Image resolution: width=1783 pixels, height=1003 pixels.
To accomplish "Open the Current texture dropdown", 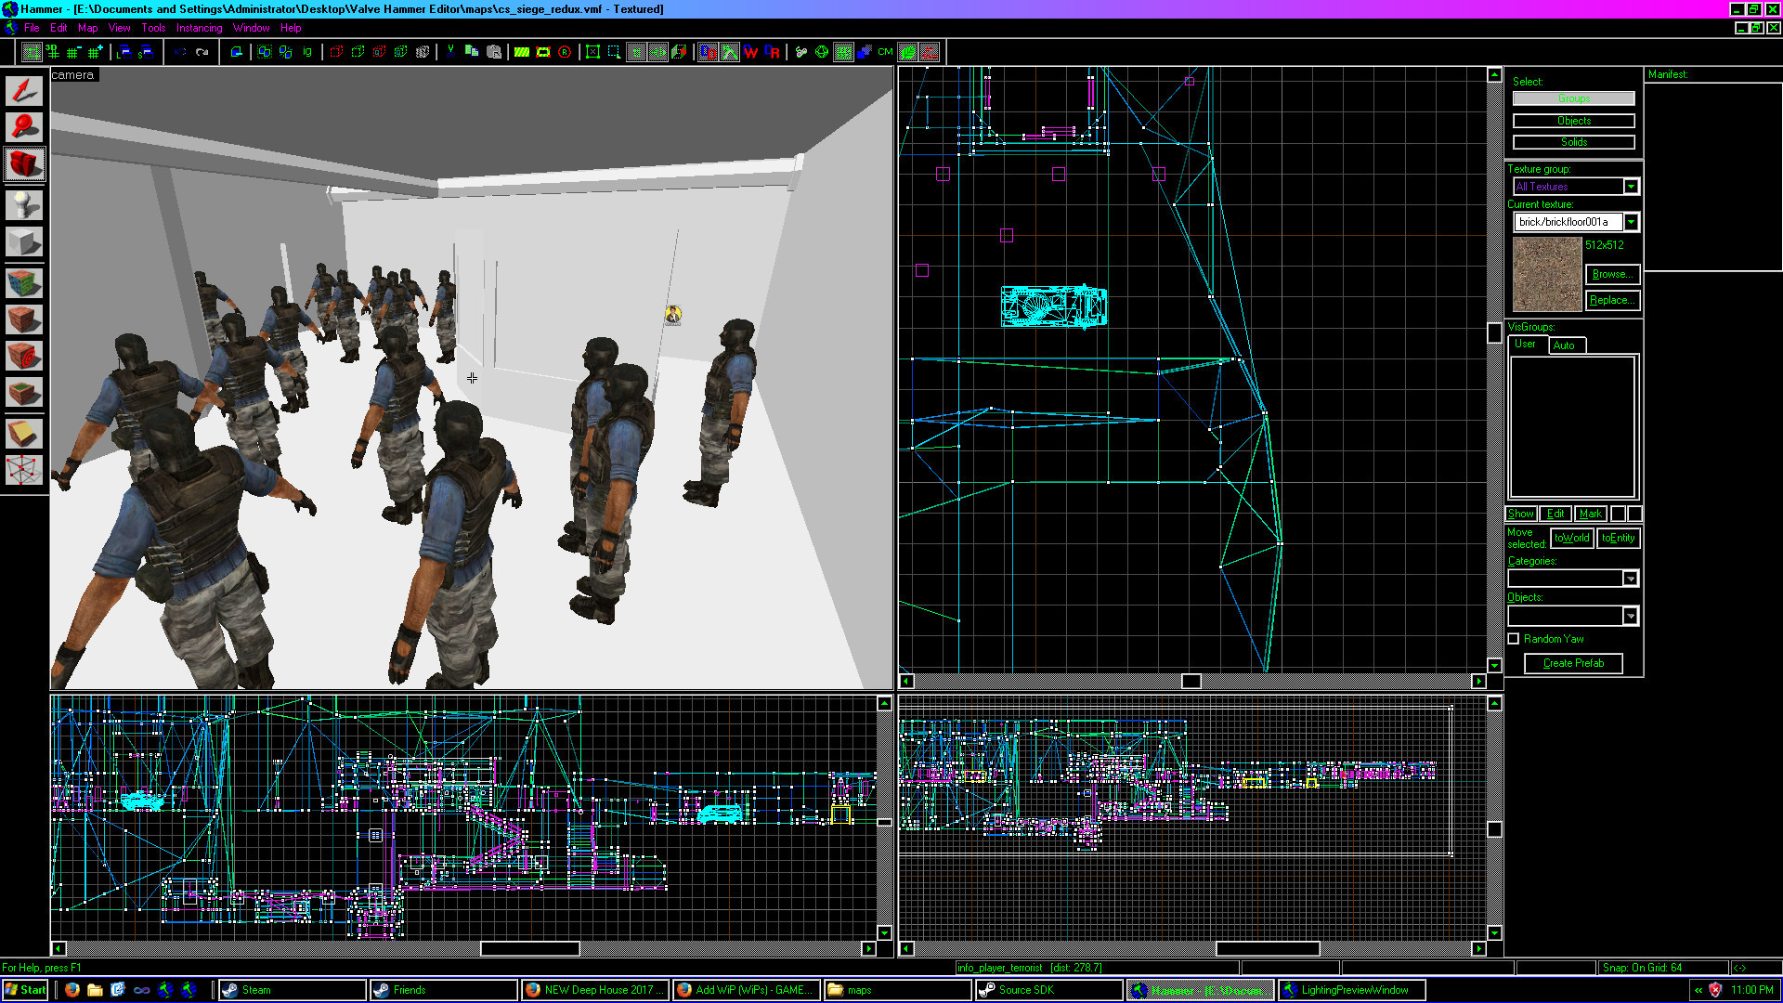I will (x=1631, y=222).
